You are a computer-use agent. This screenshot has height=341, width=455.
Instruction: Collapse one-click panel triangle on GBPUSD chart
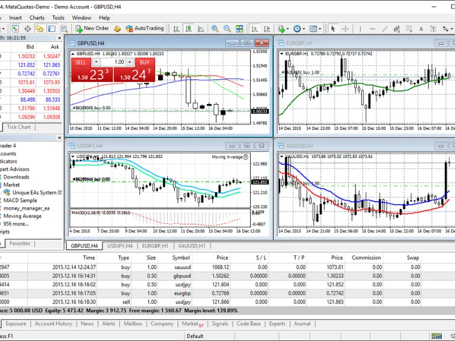(x=73, y=53)
